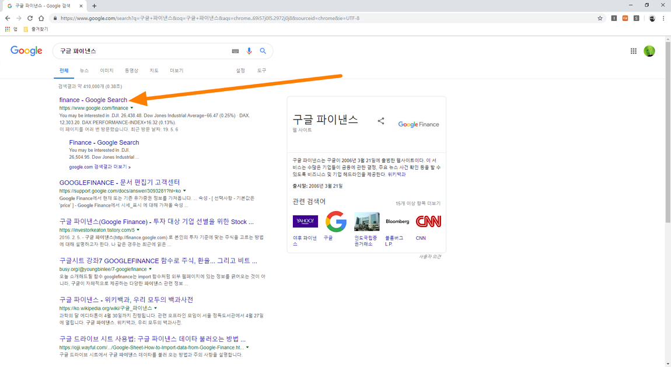View site info via the lock icon
Viewport: 671px width, 367px height.
pos(55,19)
